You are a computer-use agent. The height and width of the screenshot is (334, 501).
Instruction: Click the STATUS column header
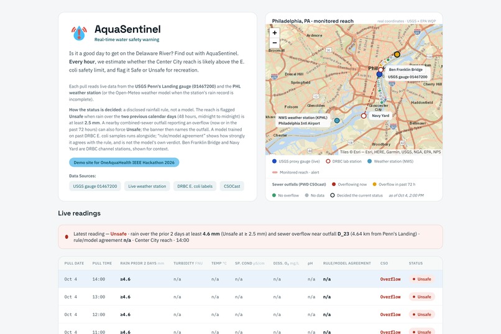pyautogui.click(x=416, y=263)
